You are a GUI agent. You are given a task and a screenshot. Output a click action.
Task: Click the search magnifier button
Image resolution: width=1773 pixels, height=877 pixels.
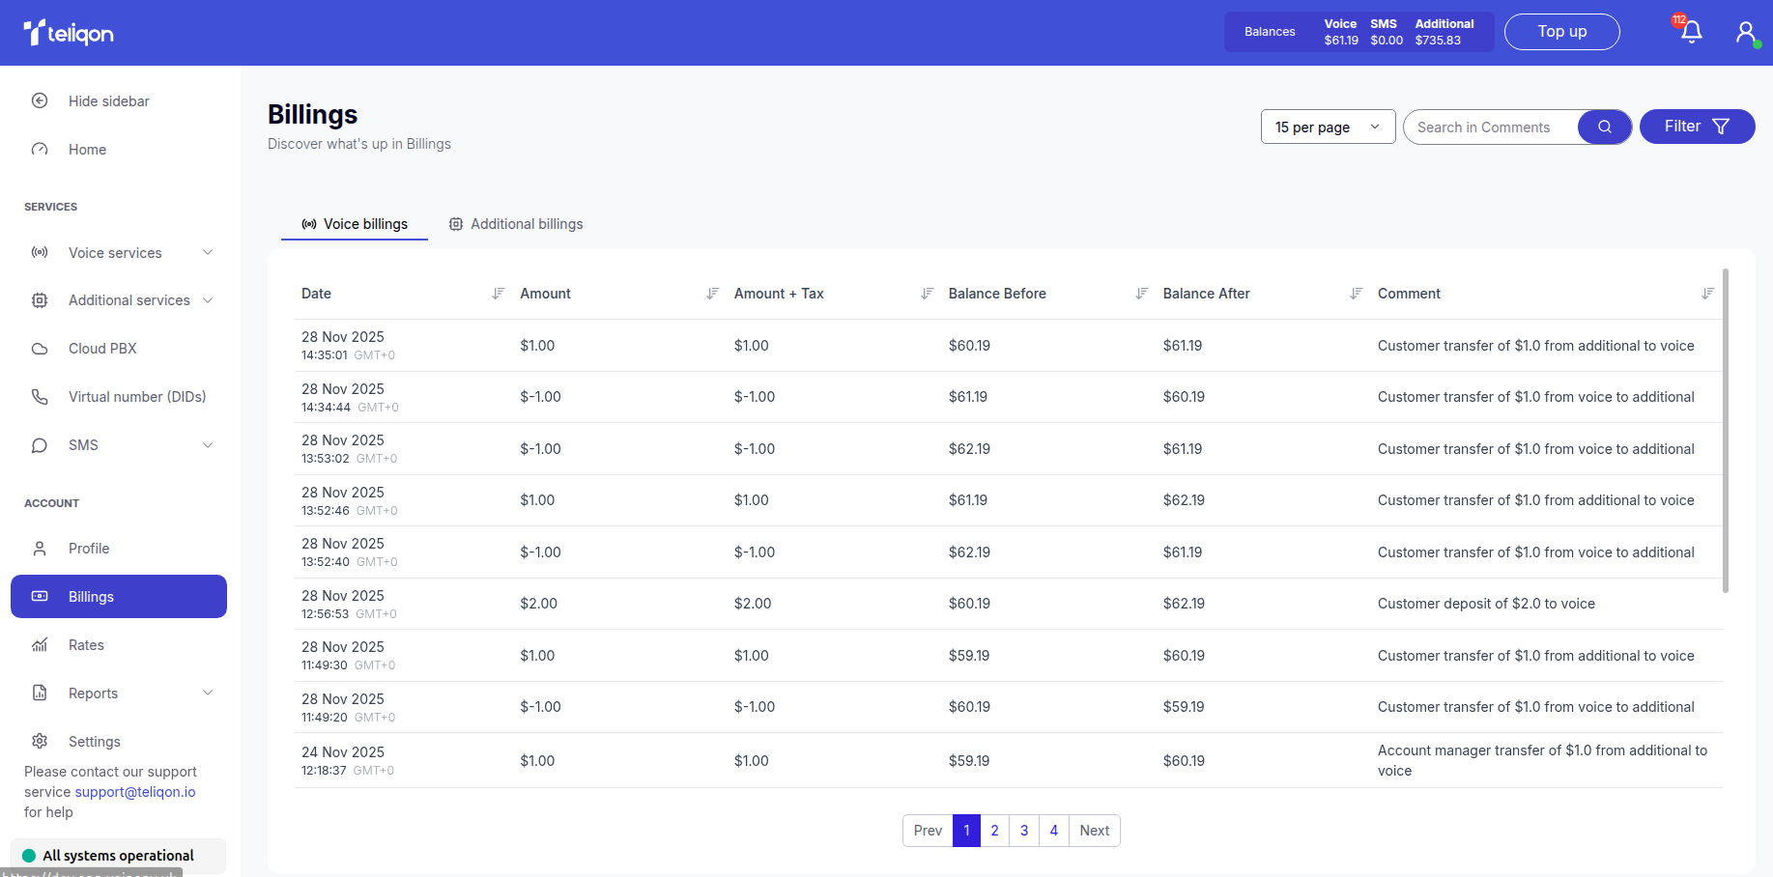point(1604,127)
